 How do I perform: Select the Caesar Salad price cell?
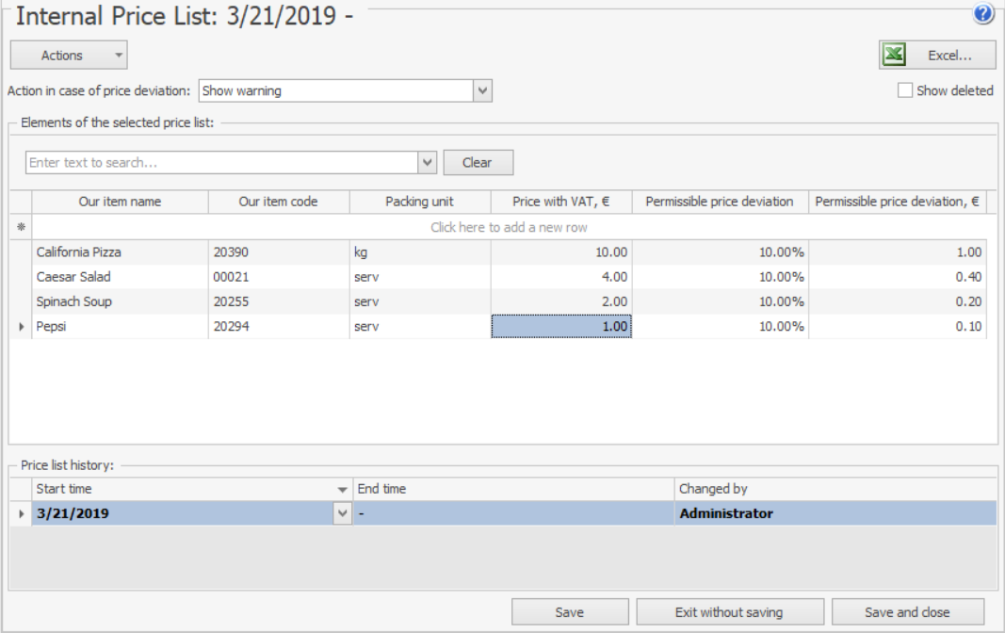tap(560, 277)
